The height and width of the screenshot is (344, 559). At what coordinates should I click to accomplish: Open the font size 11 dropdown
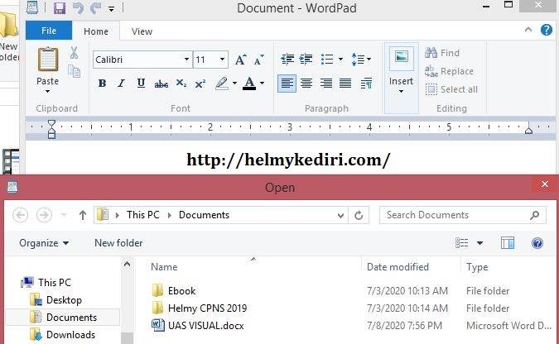tap(222, 59)
